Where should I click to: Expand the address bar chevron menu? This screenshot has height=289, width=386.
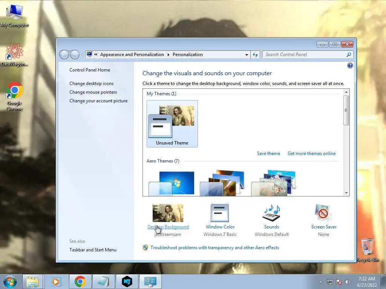(x=96, y=55)
